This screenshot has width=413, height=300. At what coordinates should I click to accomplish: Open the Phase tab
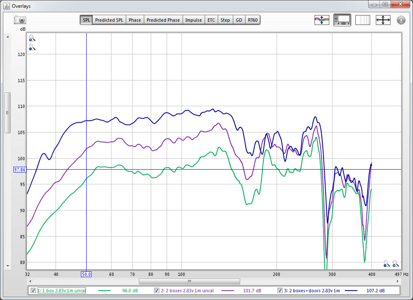click(135, 20)
